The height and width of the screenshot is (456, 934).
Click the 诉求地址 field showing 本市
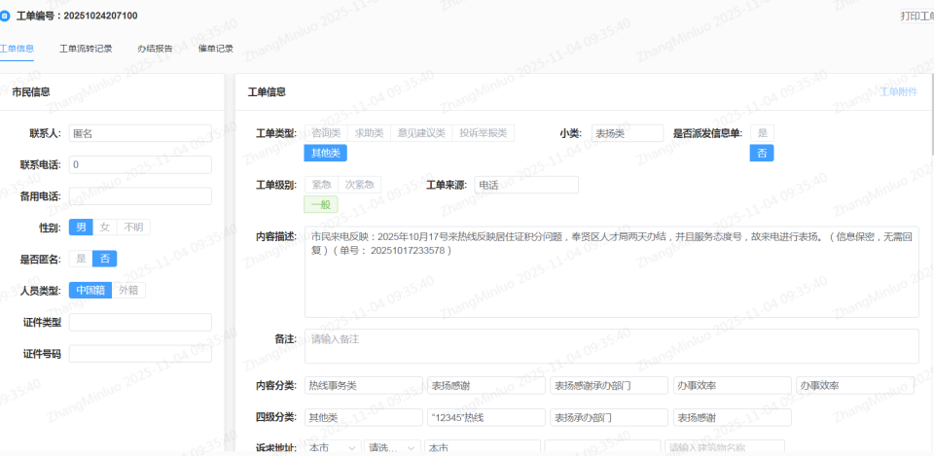pos(483,447)
